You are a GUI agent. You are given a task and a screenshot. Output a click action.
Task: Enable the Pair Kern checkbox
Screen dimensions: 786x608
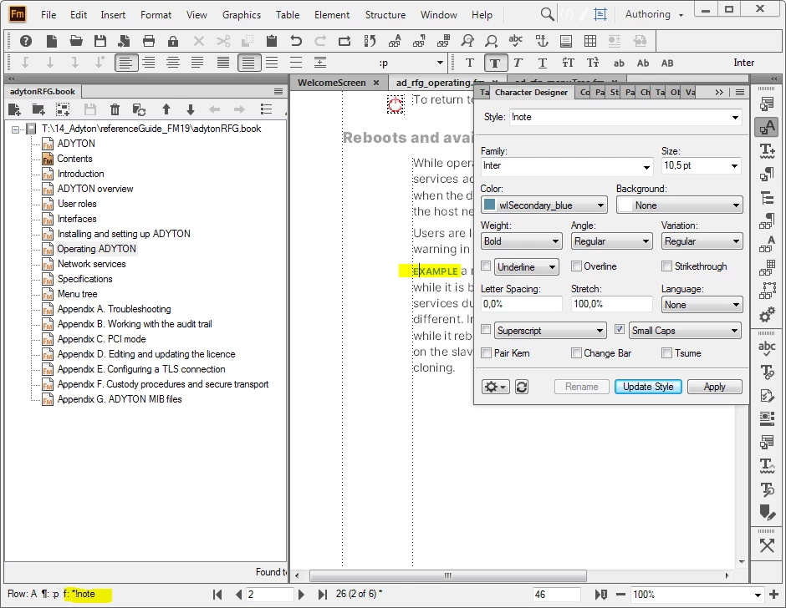point(486,353)
